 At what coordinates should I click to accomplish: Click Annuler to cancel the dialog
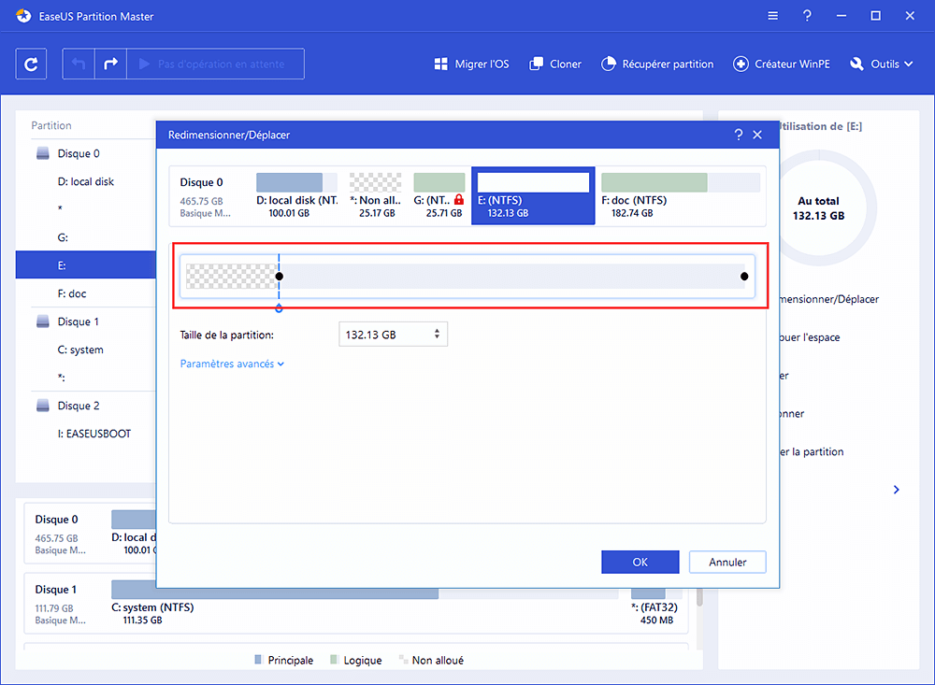pos(727,563)
